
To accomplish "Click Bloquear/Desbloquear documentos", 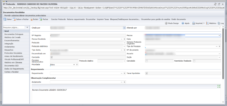I will click(x=125, y=19).
